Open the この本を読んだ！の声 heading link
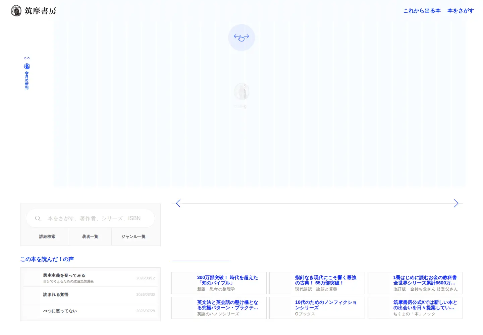483x335 pixels. click(x=47, y=259)
